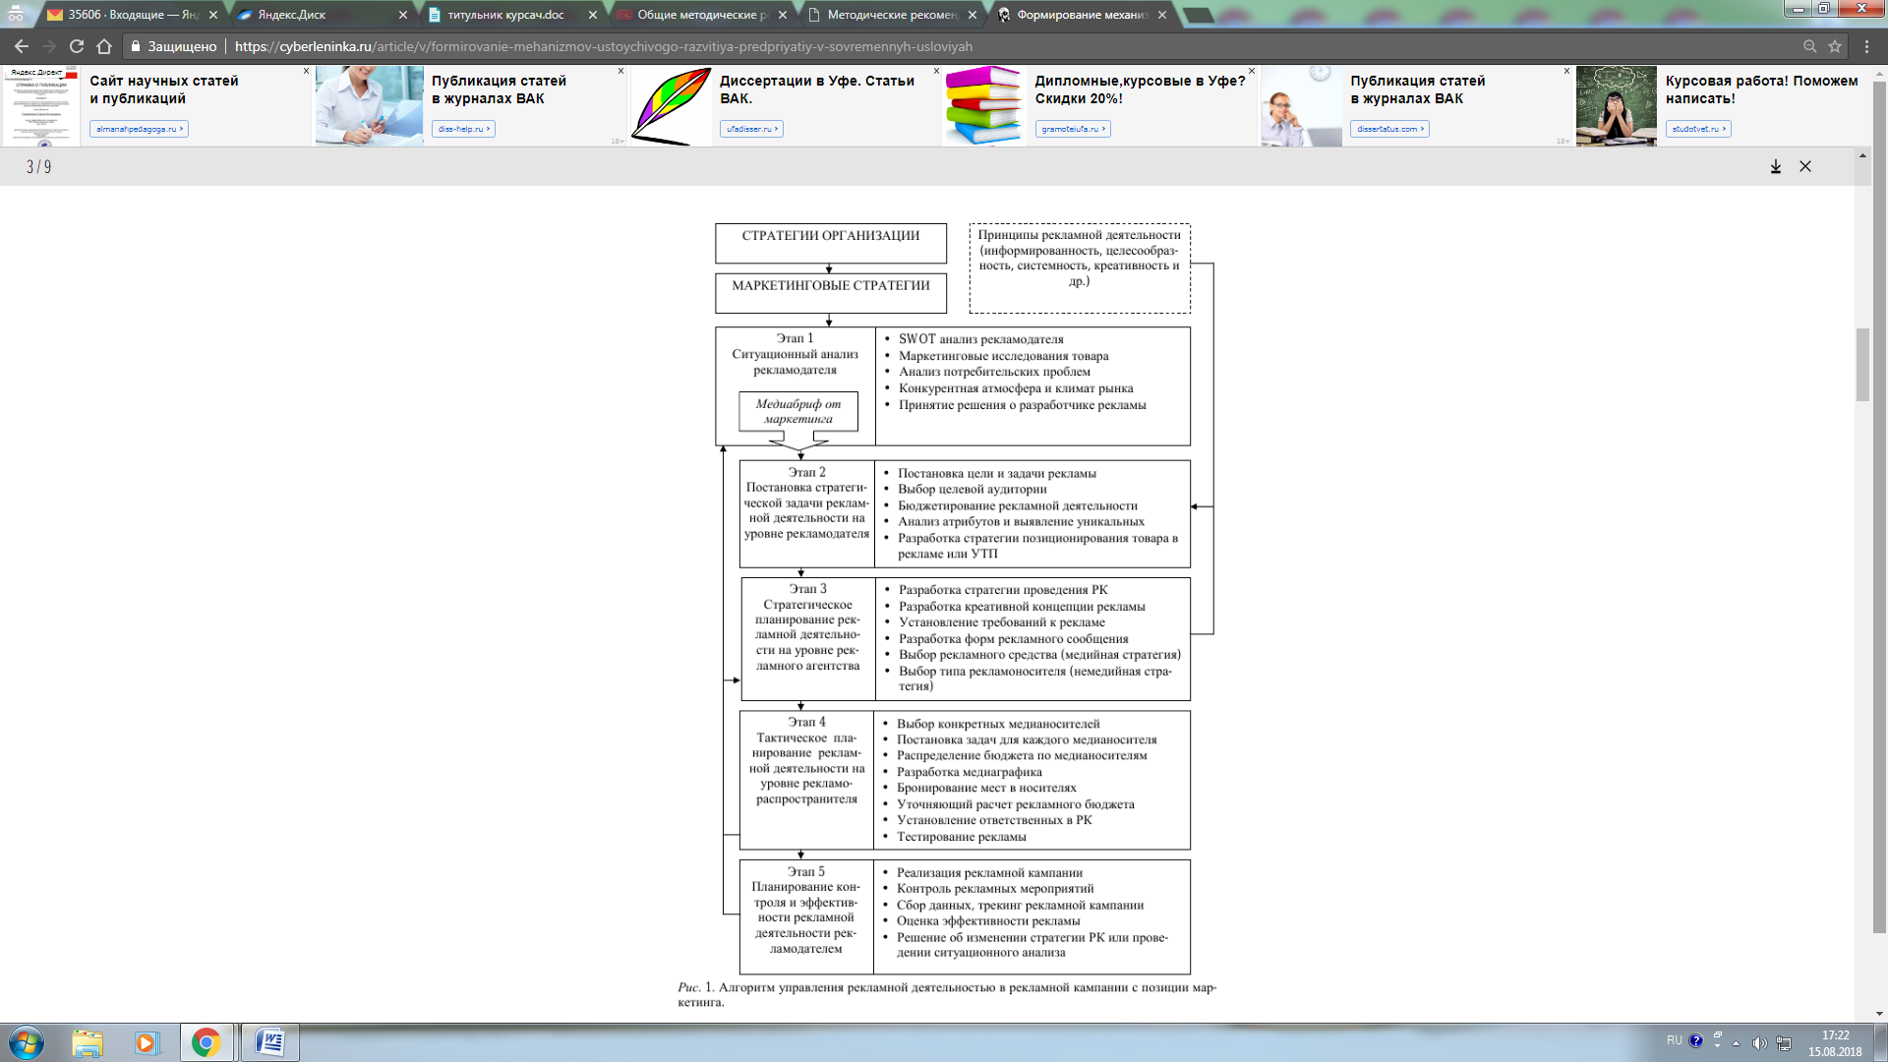Click the Этап 1 heading in the diagram
This screenshot has height=1062, width=1888.
[795, 338]
